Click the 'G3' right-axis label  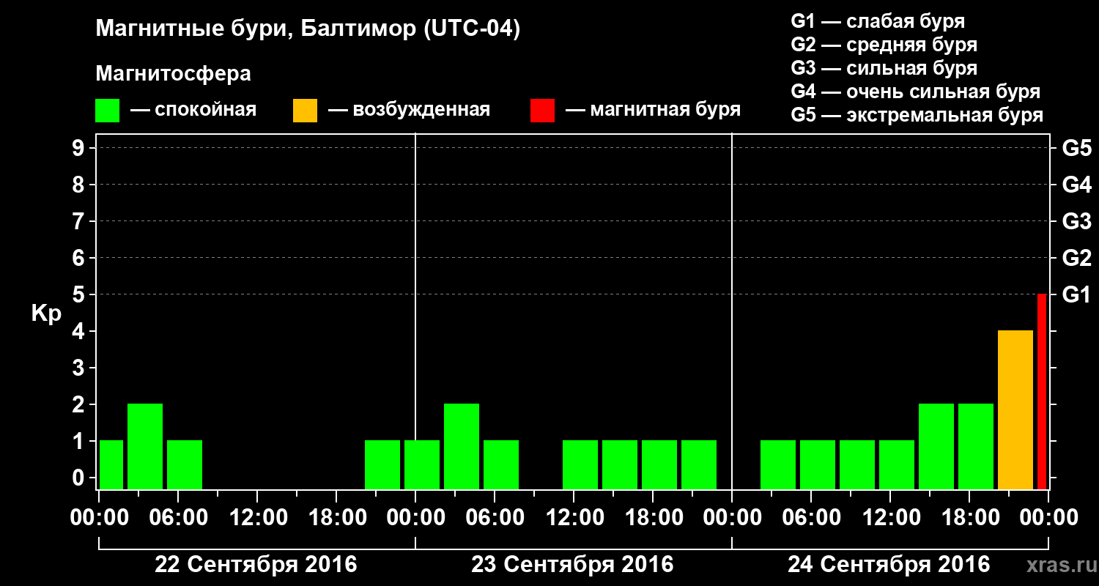pyautogui.click(x=1076, y=221)
